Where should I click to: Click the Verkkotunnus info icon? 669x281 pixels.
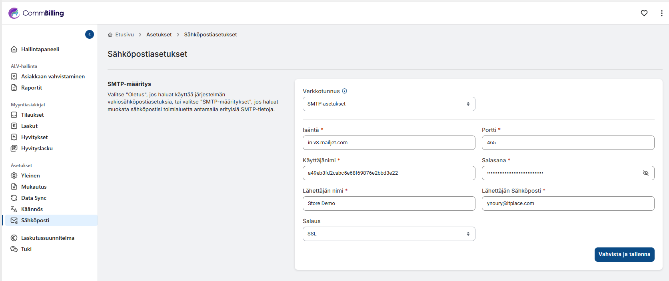[x=344, y=91]
